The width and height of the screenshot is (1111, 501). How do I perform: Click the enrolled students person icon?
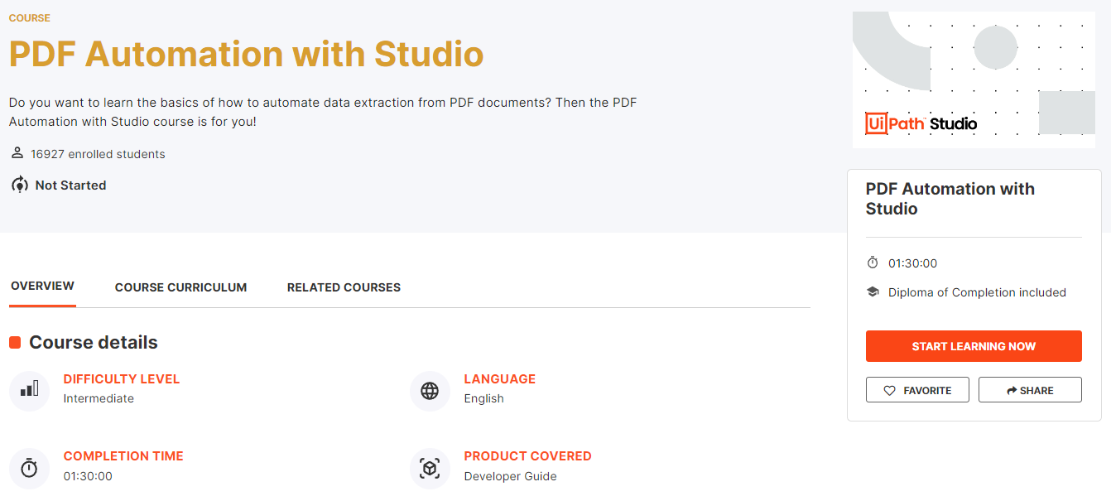(x=17, y=152)
